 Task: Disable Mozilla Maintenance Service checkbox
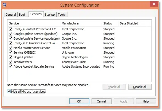pos(10,48)
